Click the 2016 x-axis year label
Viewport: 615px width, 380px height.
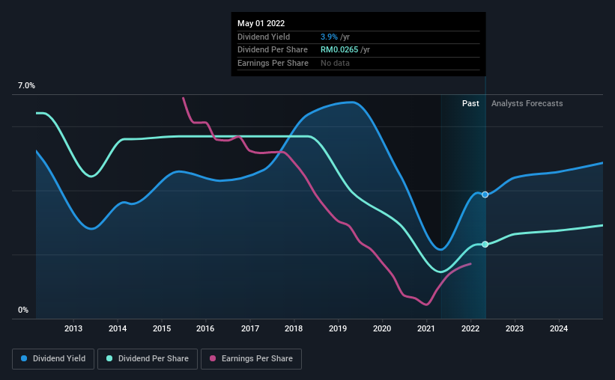(205, 328)
